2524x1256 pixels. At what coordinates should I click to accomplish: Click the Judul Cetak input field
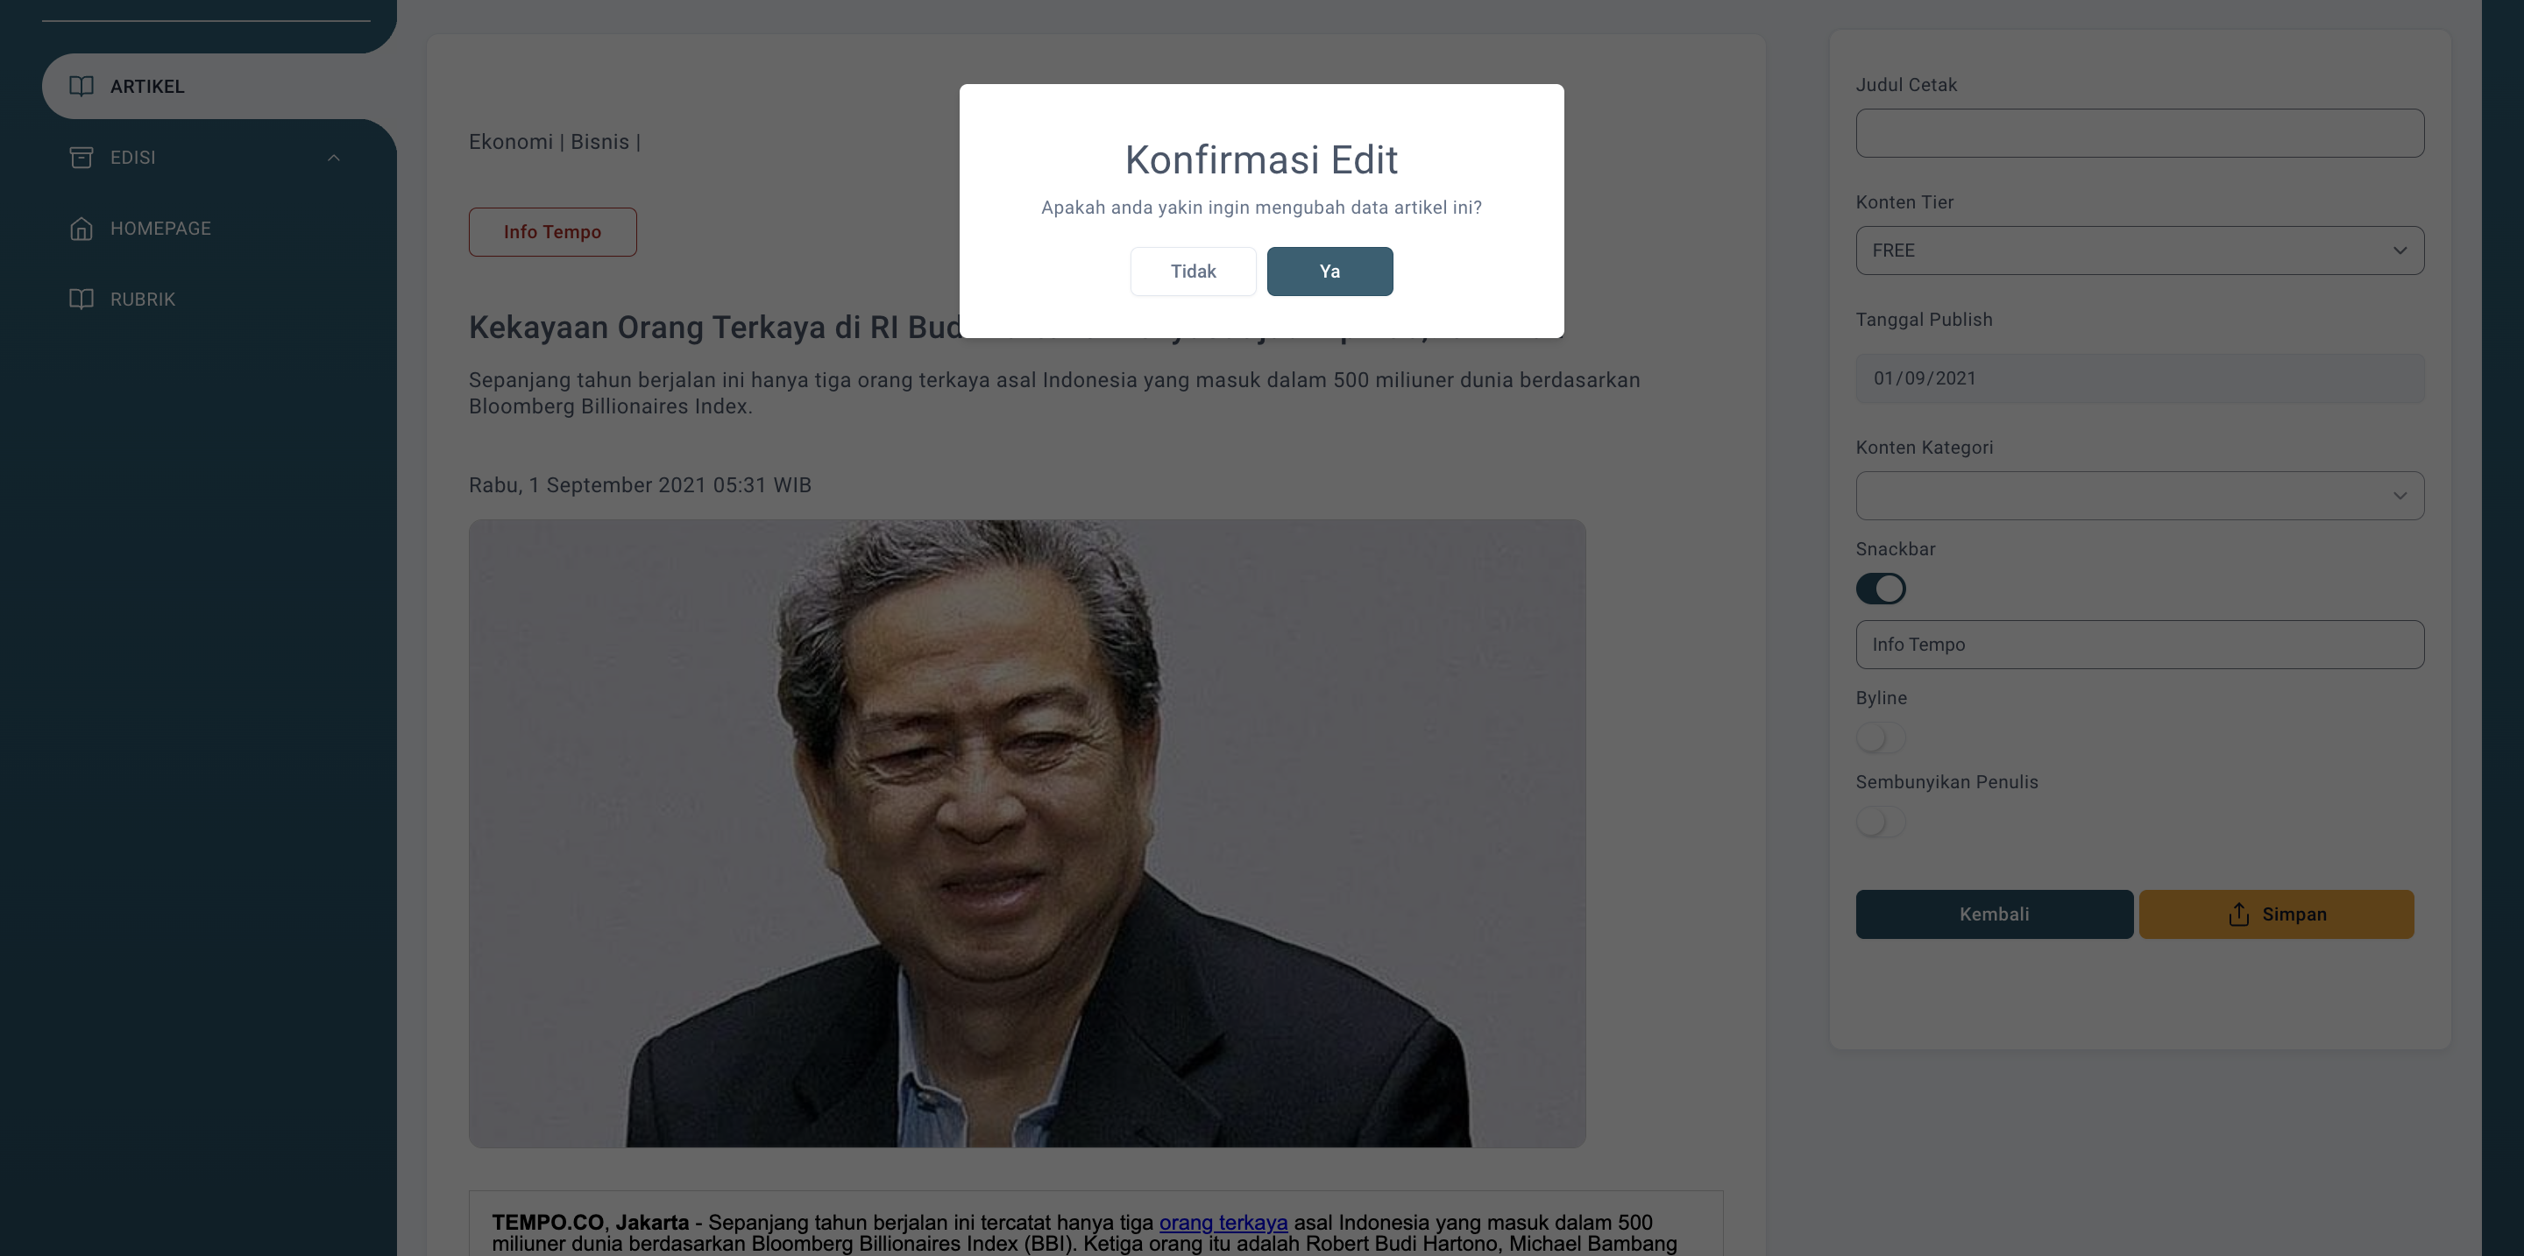(x=2139, y=133)
